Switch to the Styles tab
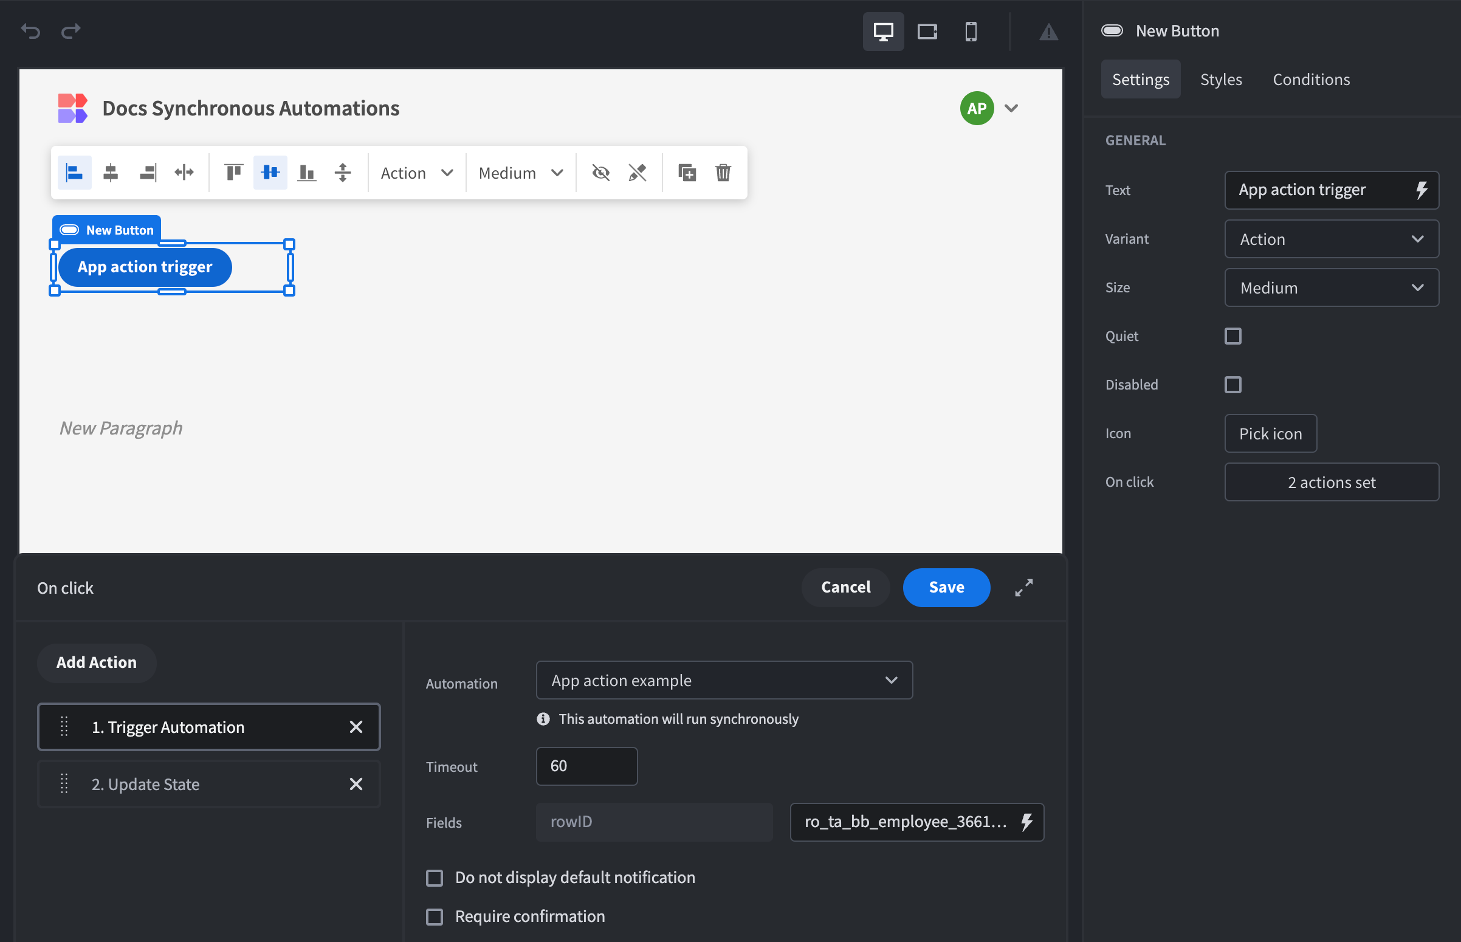The height and width of the screenshot is (942, 1461). (1220, 80)
